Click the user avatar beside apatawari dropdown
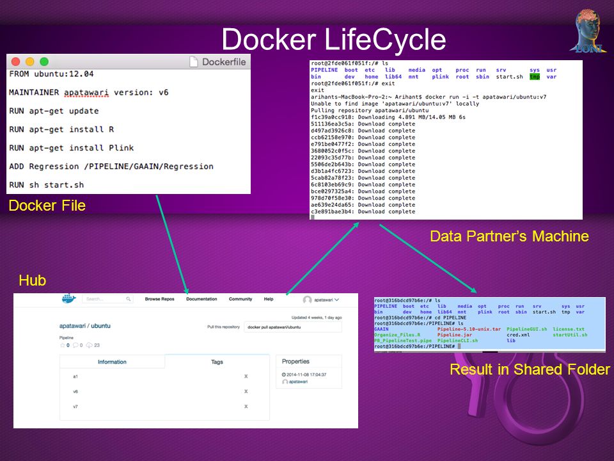 [x=308, y=300]
